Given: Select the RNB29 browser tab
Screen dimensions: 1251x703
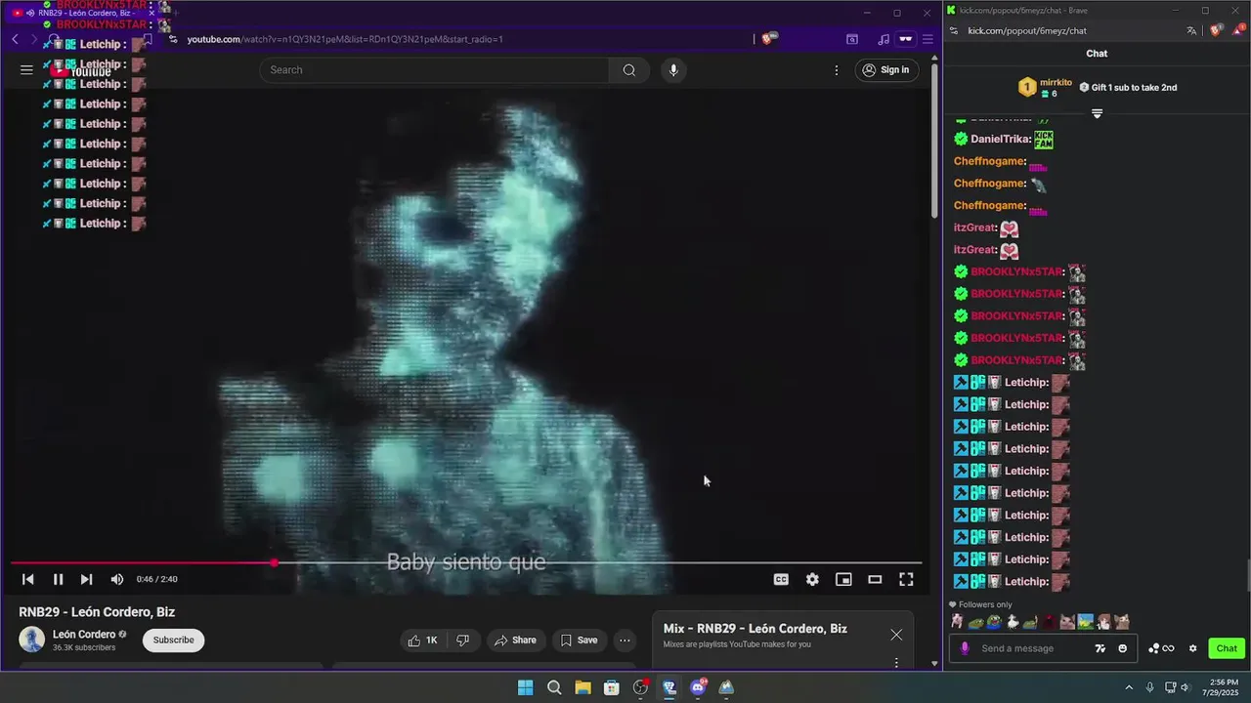Looking at the screenshot, I should coord(84,13).
